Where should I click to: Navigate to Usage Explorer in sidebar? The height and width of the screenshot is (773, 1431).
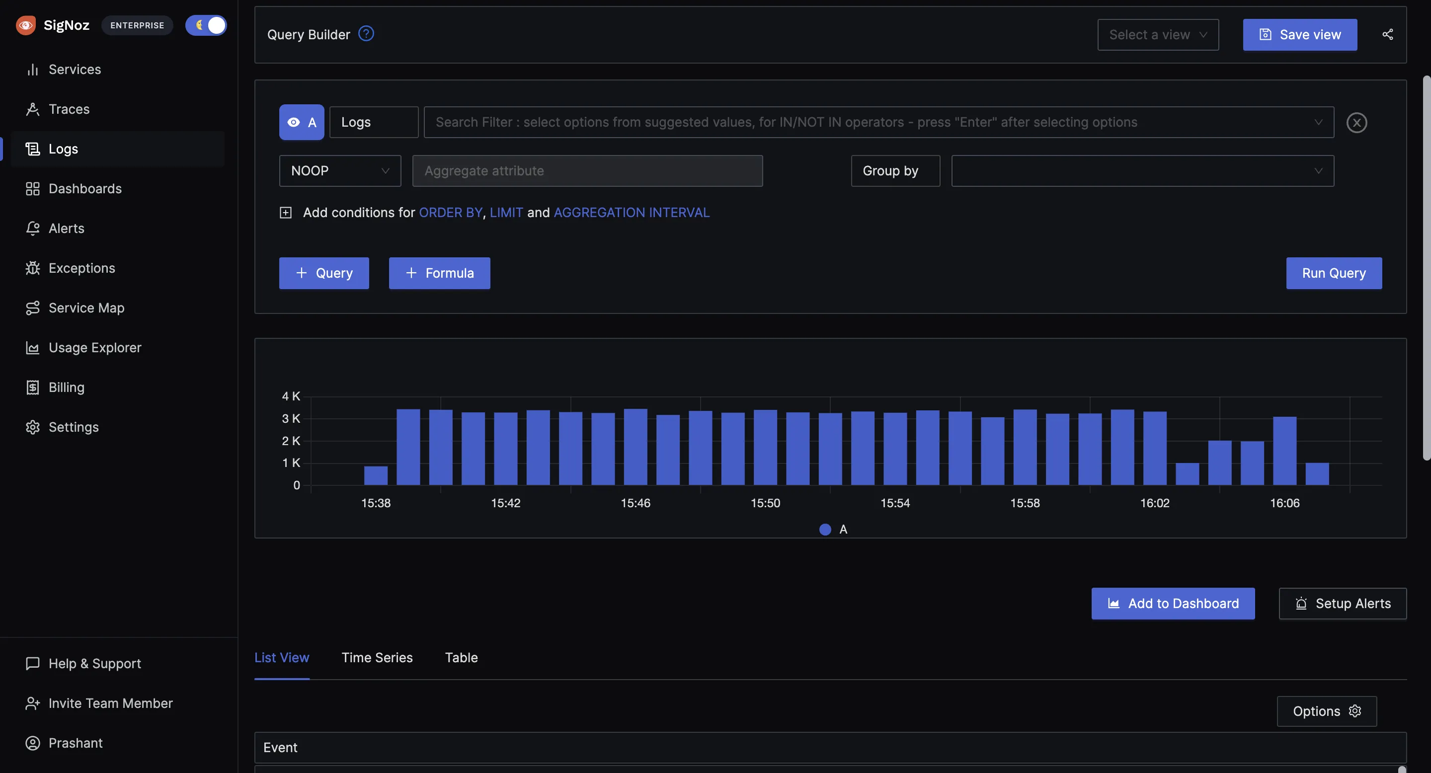118,348
